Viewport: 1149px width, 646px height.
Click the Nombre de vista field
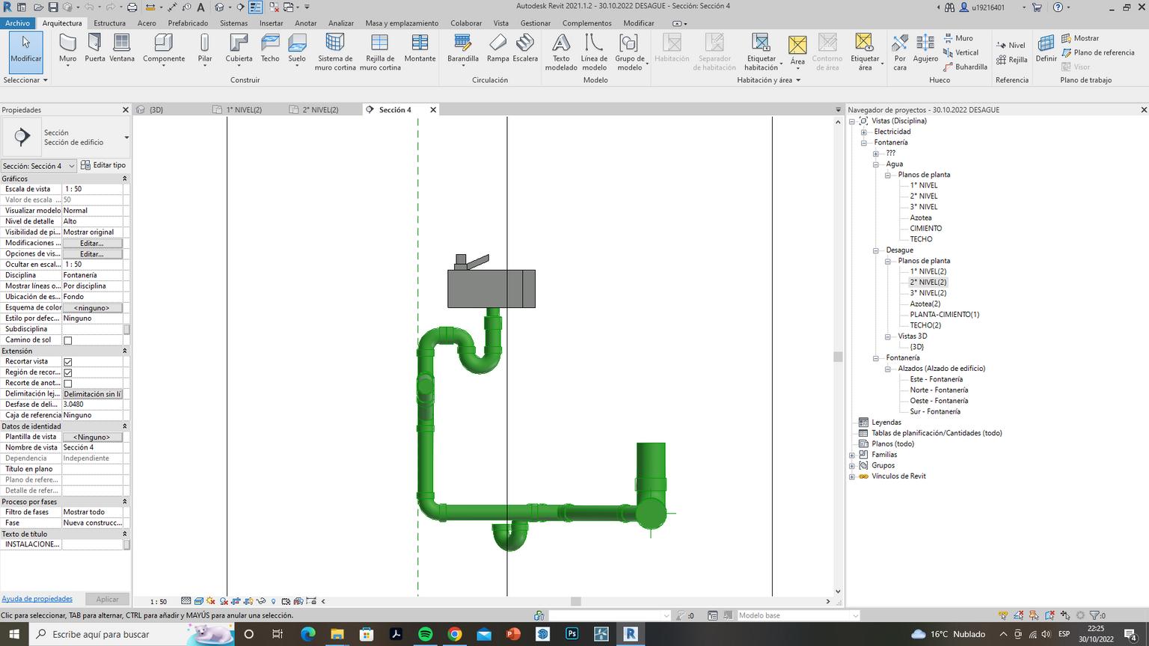(x=92, y=448)
